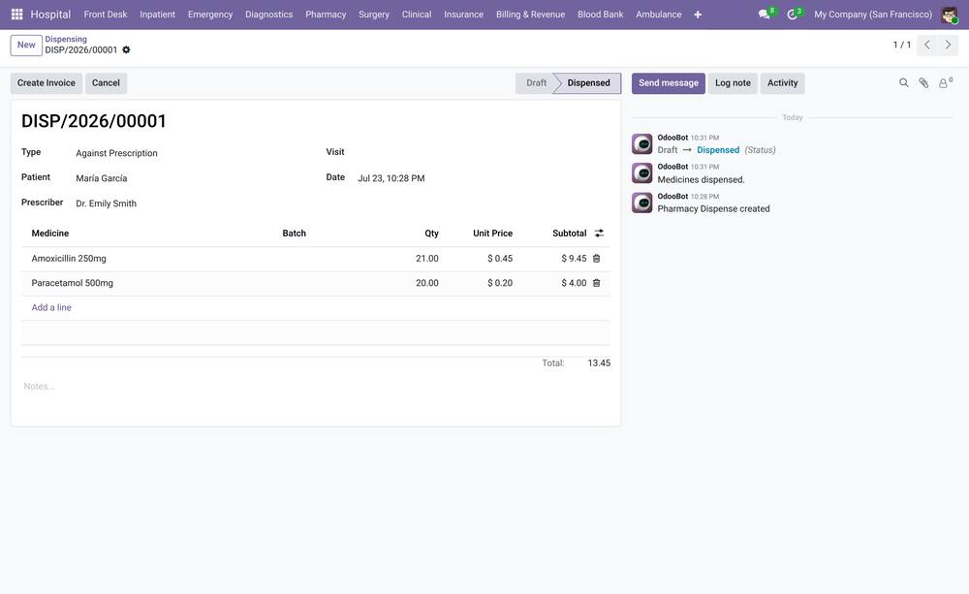Open the Insurance menu

463,15
